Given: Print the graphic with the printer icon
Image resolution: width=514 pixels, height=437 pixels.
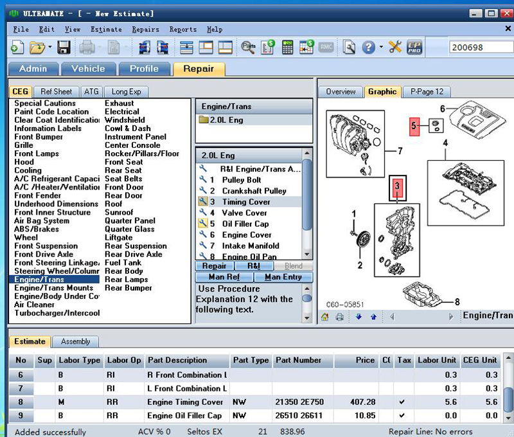Looking at the screenshot, I should 340,317.
